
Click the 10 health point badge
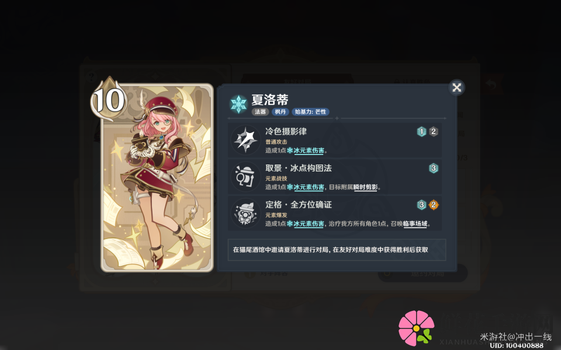click(x=109, y=100)
